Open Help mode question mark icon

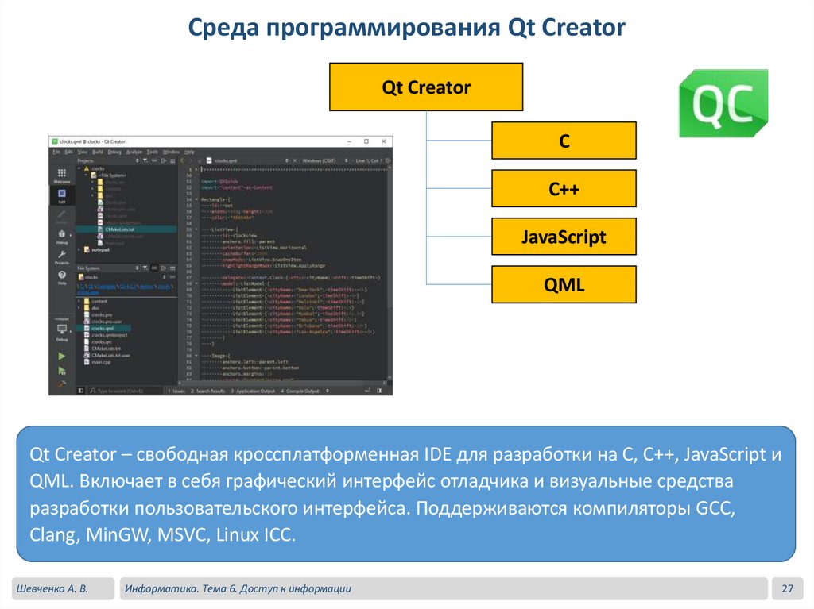(62, 276)
